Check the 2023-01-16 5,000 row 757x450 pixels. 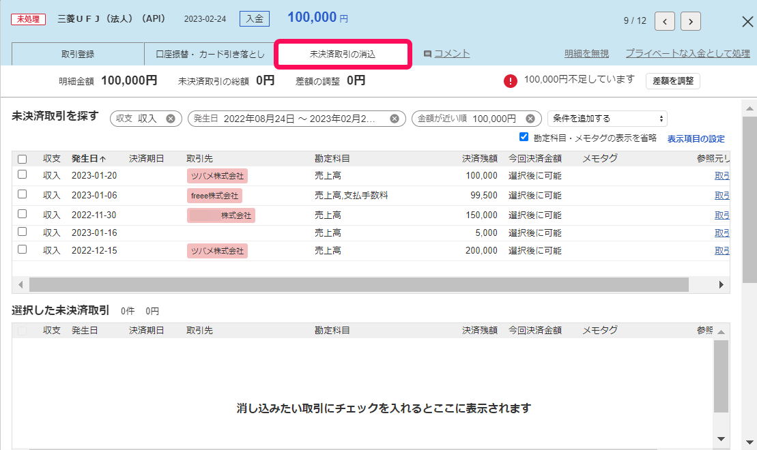pos(23,232)
